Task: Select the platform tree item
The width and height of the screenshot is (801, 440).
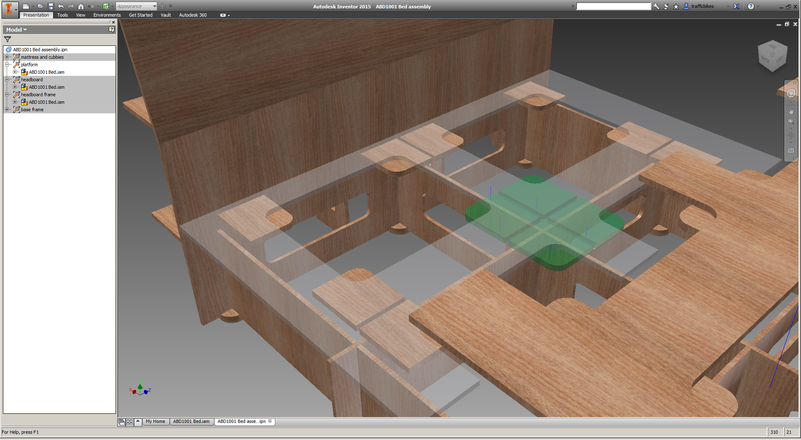Action: coord(29,65)
